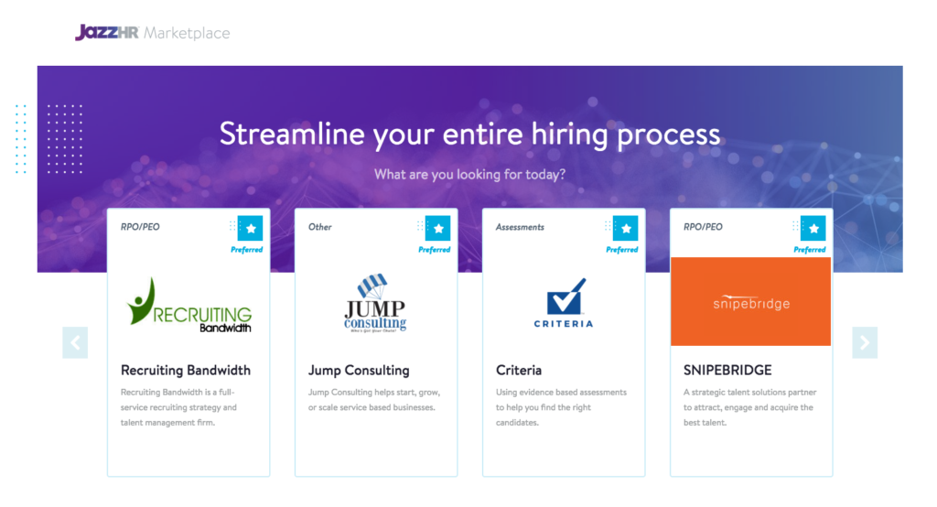The height and width of the screenshot is (507, 937).
Task: Advance carousel with the next arrow
Action: pyautogui.click(x=865, y=342)
